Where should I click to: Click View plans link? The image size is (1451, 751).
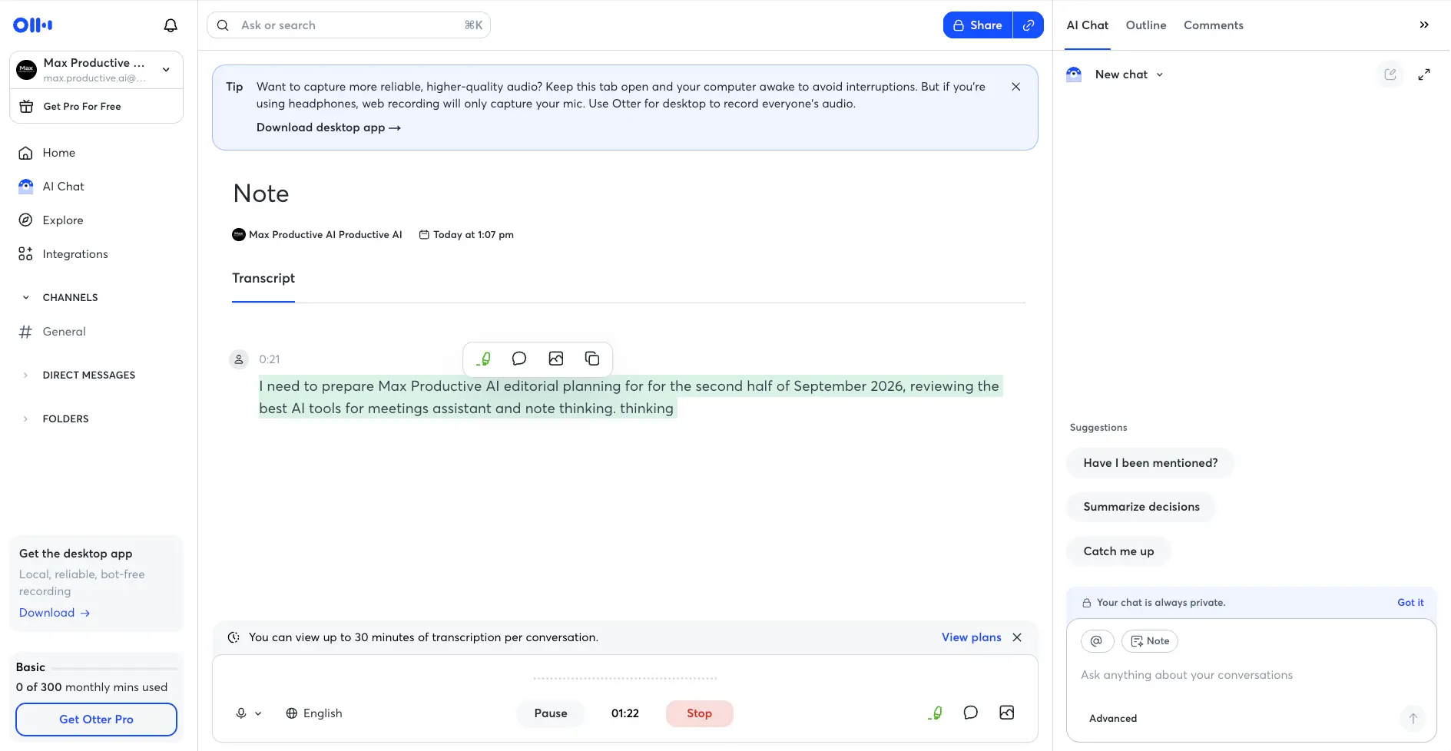(x=972, y=637)
